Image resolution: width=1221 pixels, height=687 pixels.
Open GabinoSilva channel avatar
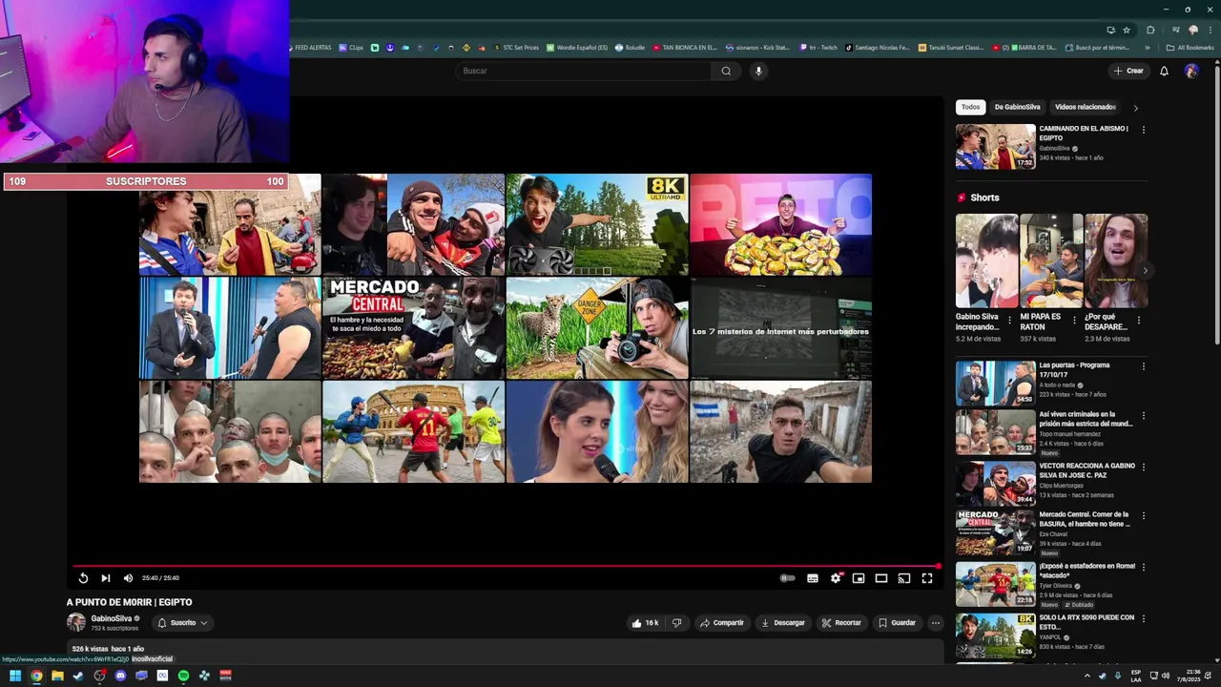click(76, 622)
